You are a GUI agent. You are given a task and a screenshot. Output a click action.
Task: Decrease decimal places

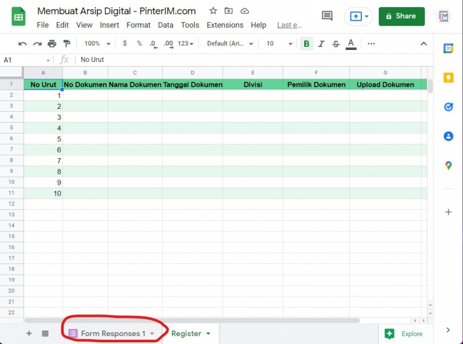[x=153, y=44]
